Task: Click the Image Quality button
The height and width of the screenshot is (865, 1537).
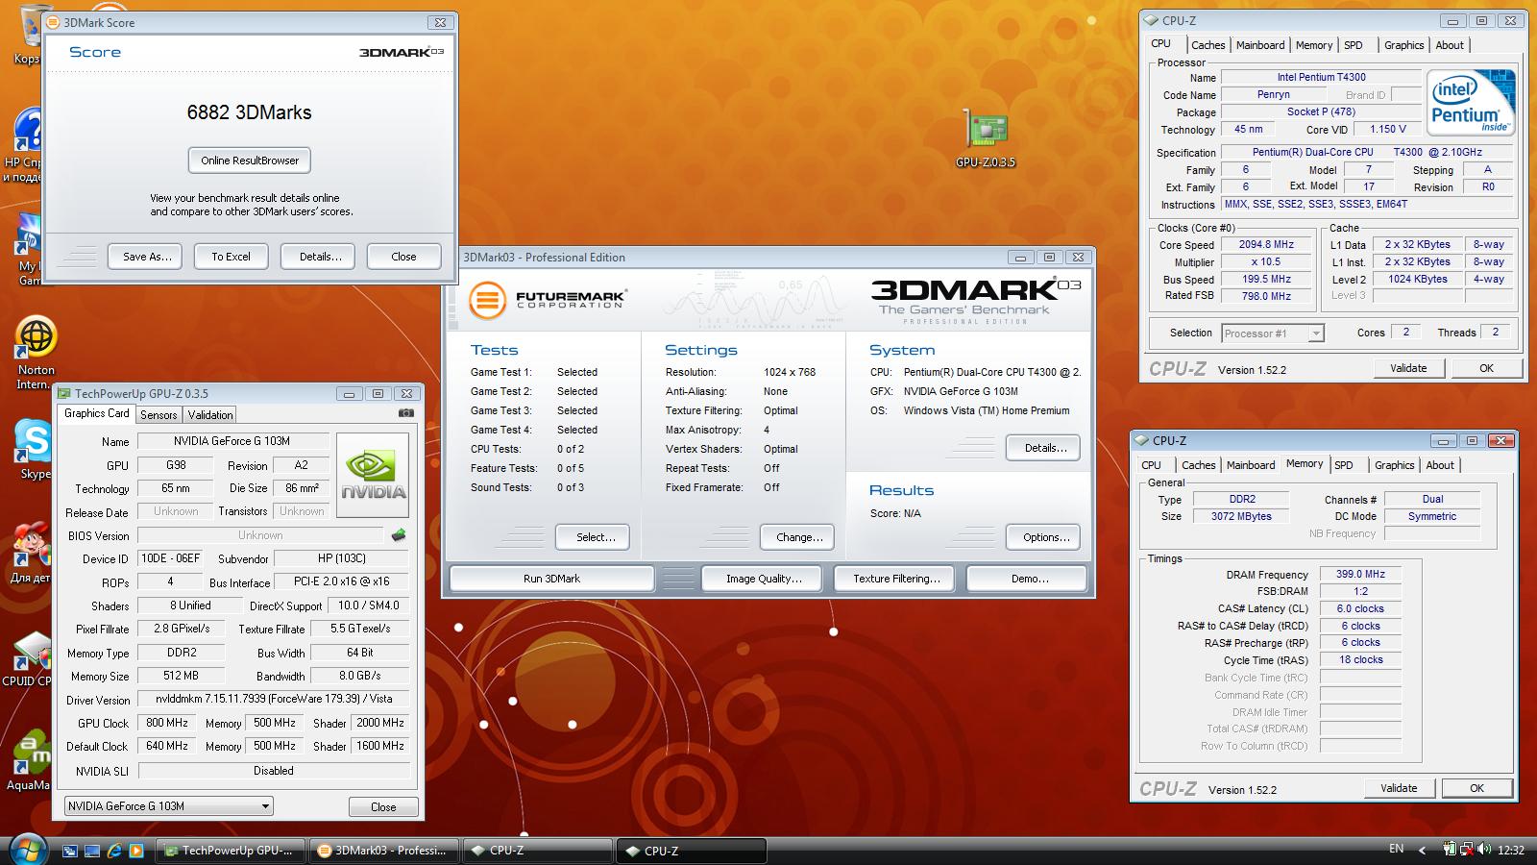Action: tap(764, 579)
